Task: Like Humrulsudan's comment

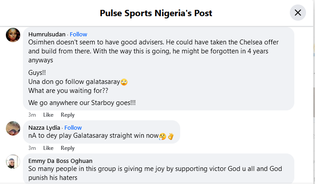Action: click(48, 115)
